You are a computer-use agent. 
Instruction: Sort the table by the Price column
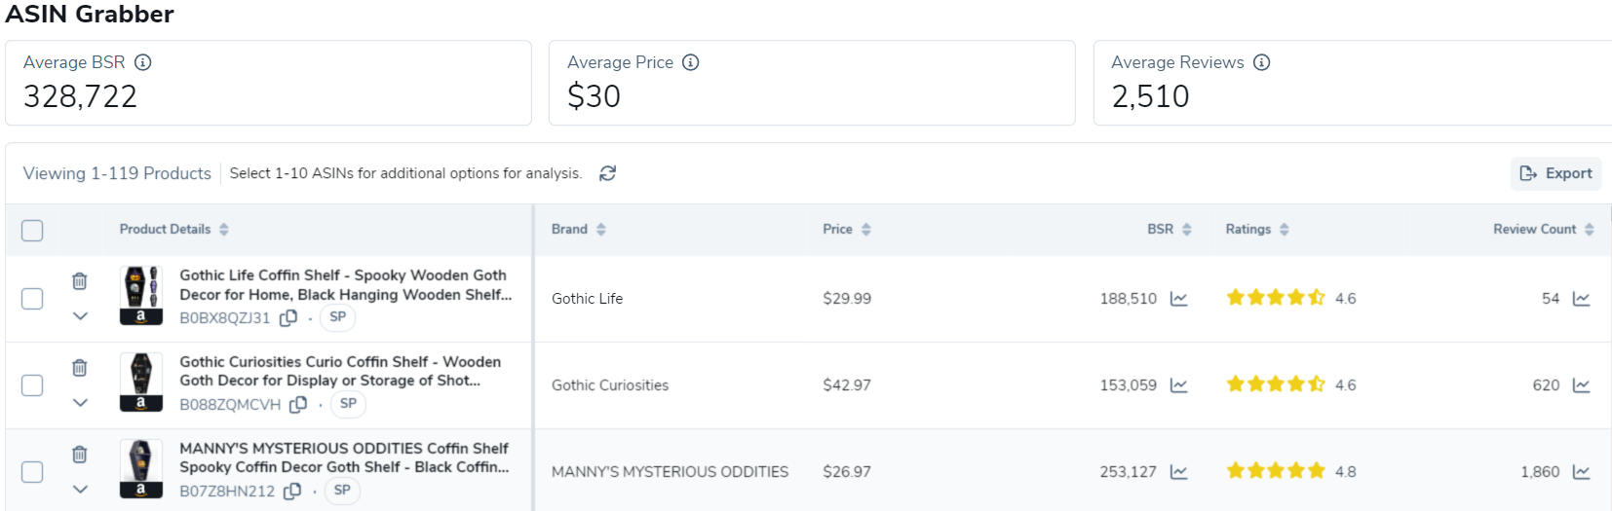pos(847,230)
